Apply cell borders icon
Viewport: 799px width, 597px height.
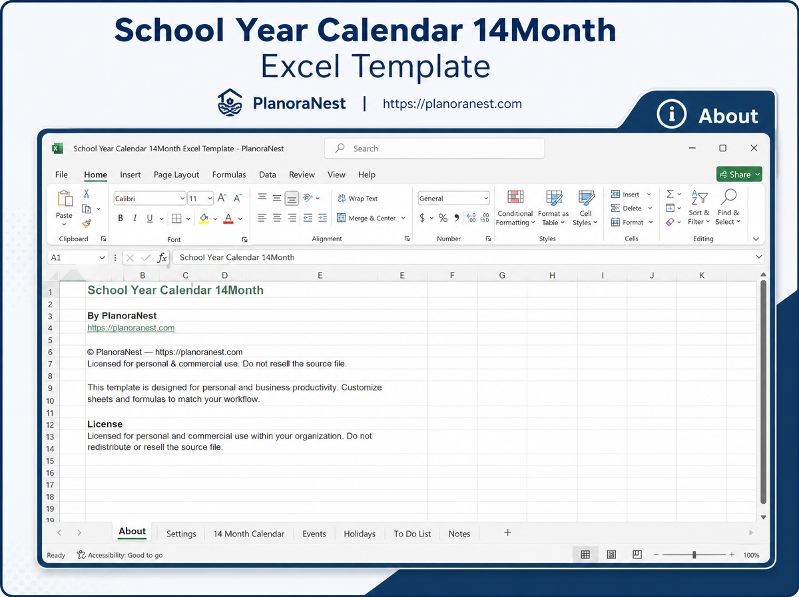coord(176,218)
